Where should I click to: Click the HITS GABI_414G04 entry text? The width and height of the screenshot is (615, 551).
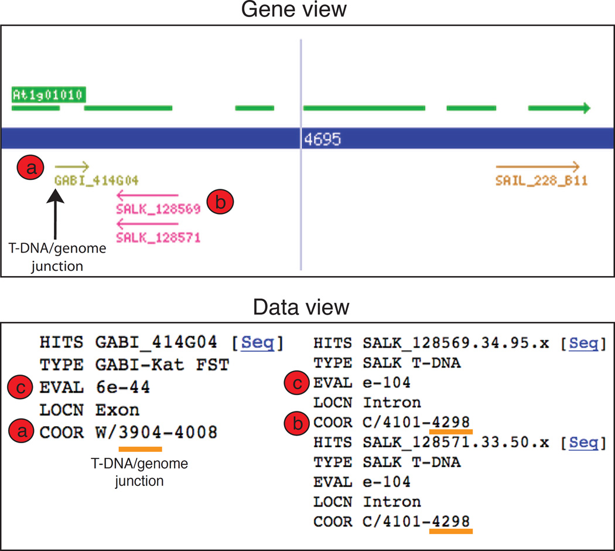coord(128,342)
